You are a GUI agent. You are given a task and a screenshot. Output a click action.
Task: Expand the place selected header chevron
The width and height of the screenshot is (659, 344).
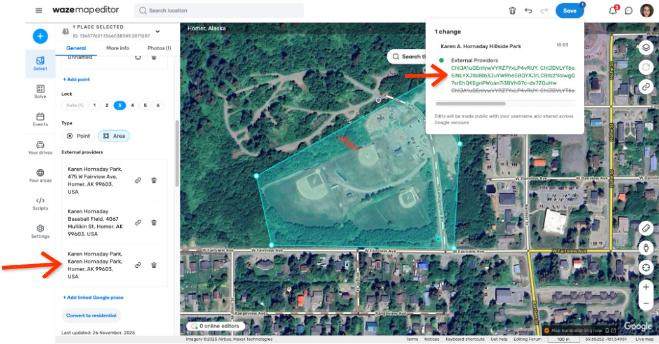pyautogui.click(x=158, y=32)
